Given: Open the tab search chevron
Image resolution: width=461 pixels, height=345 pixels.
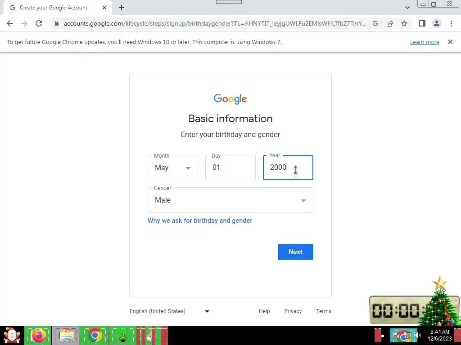Looking at the screenshot, I should tap(407, 8).
